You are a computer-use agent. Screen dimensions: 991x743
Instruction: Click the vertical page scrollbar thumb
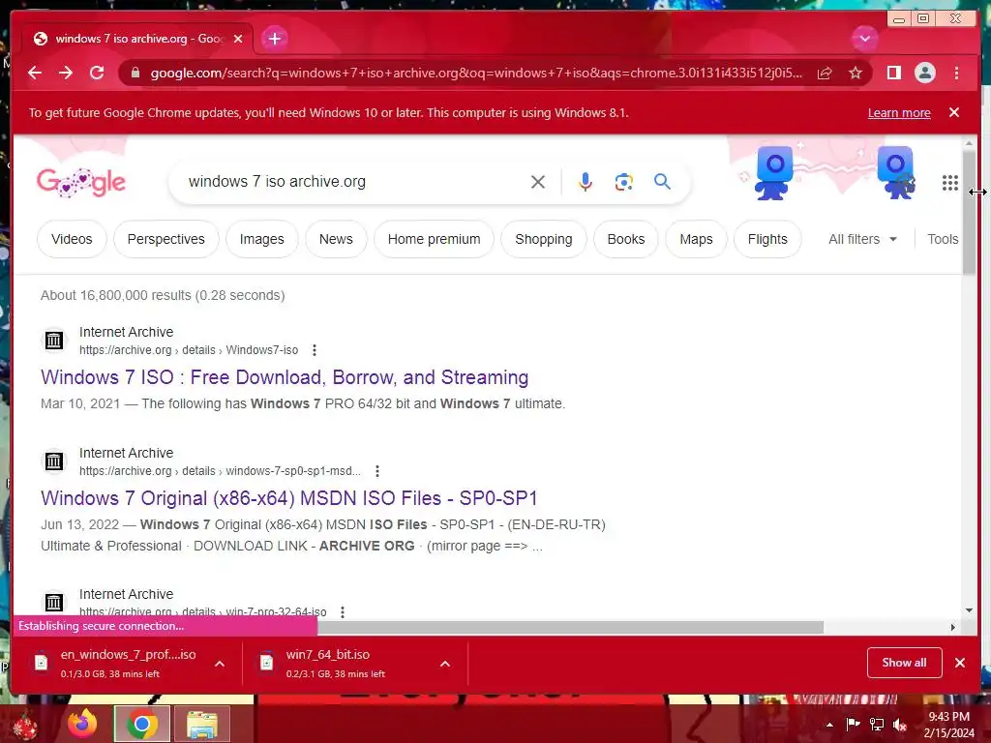tap(969, 212)
